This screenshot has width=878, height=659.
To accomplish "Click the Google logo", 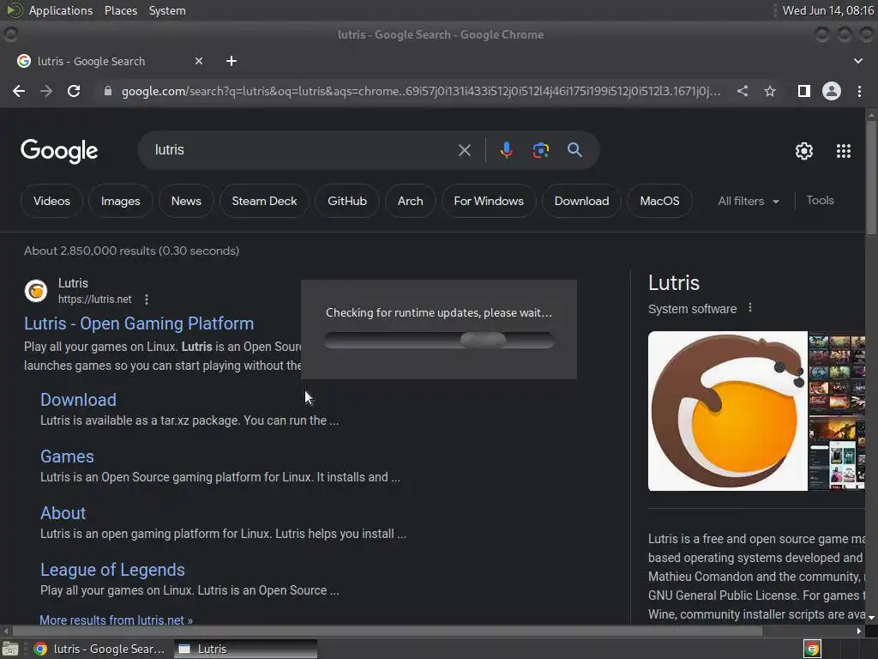I will point(59,151).
